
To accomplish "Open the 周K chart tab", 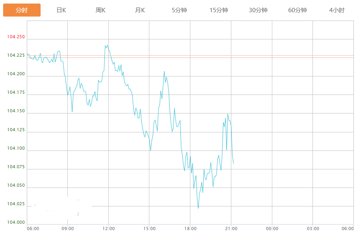I will click(100, 10).
